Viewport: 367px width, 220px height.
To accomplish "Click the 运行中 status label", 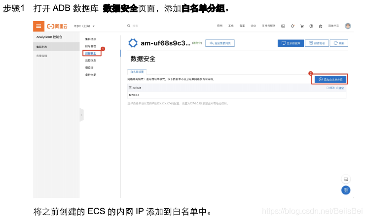I will (197, 43).
